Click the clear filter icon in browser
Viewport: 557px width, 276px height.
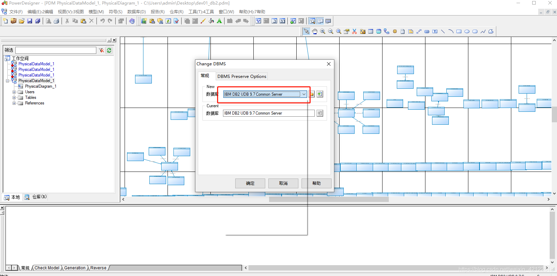tap(101, 50)
